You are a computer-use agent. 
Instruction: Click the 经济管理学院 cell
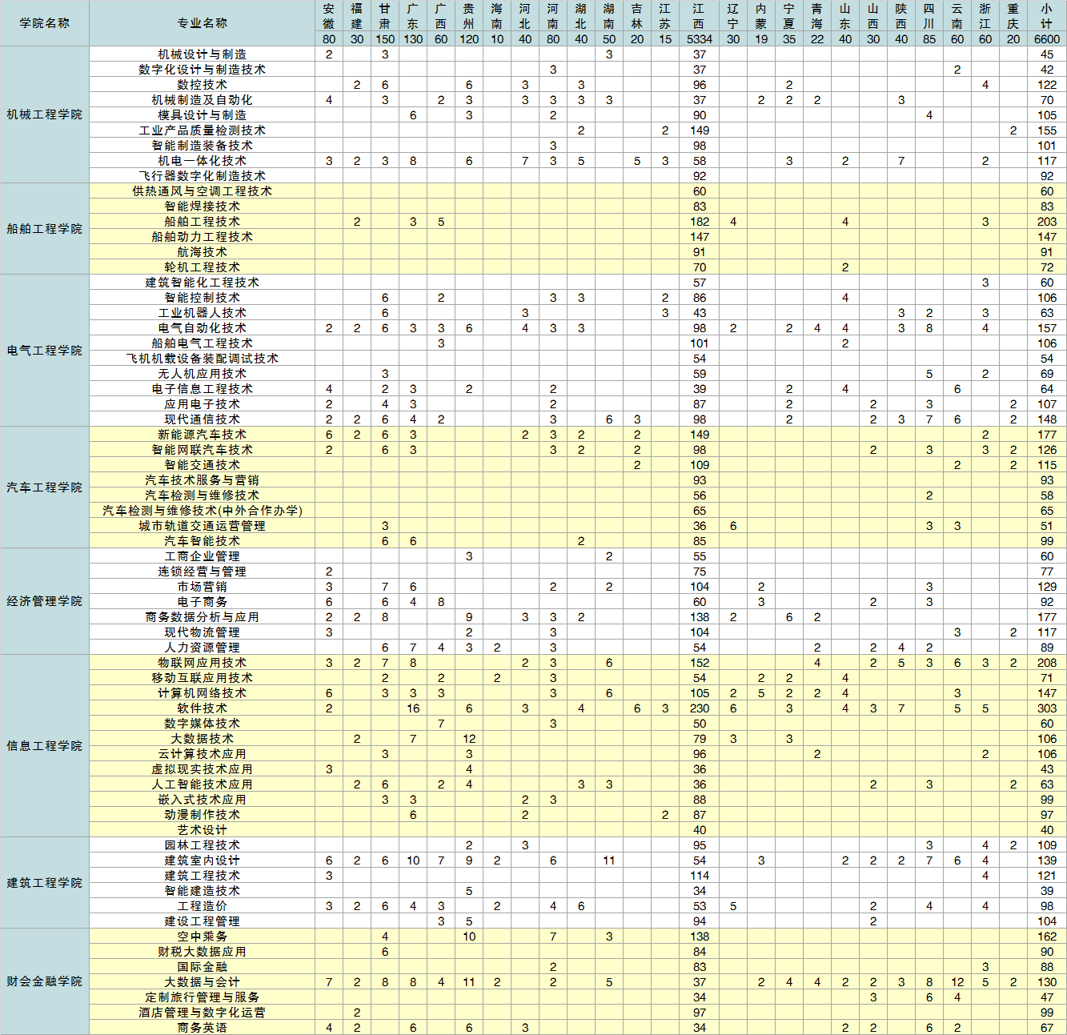[x=45, y=601]
